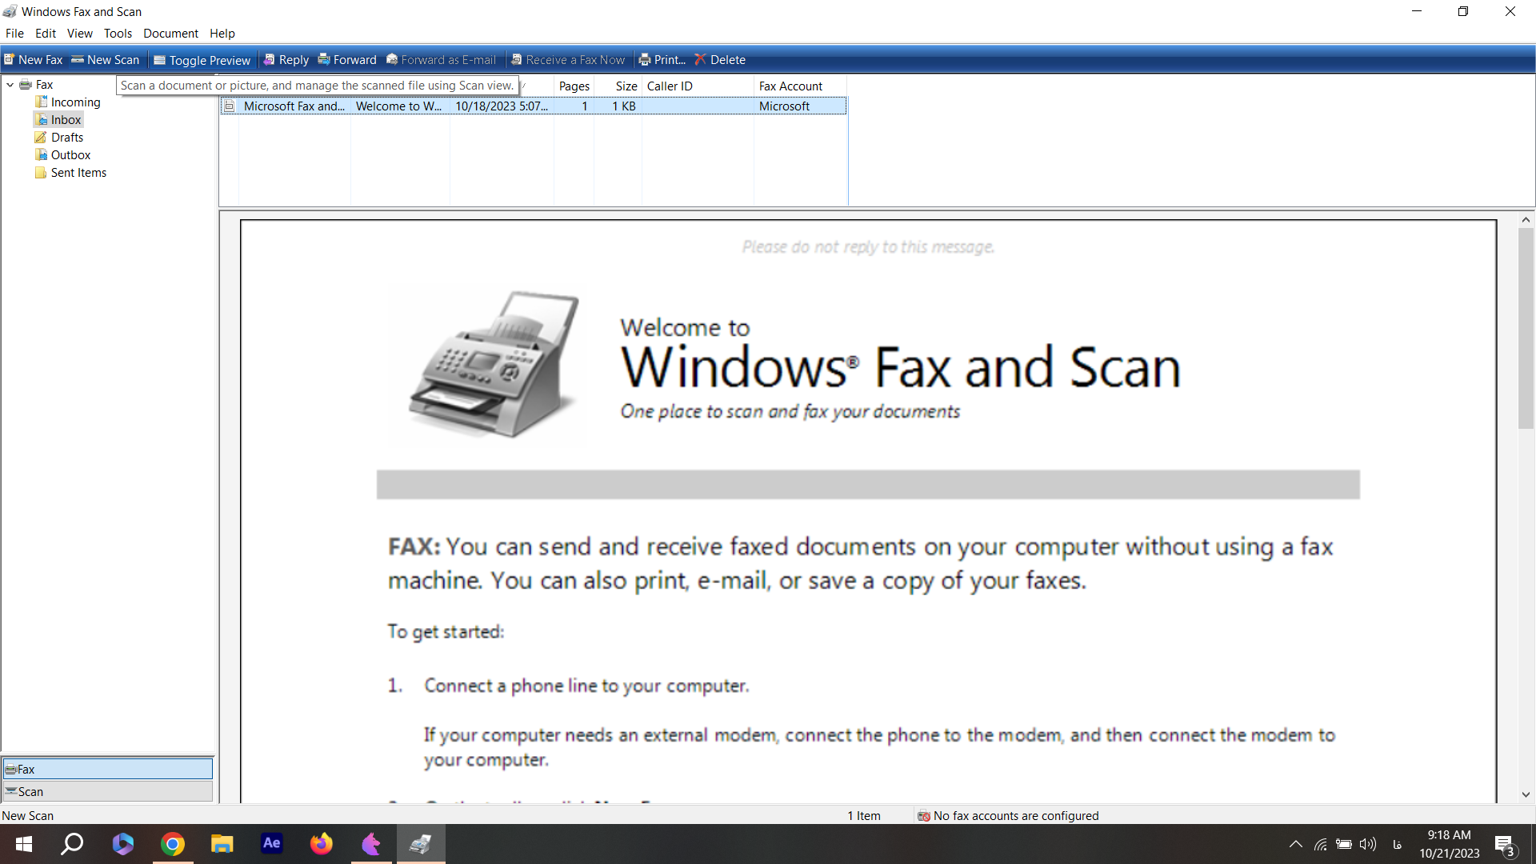Sort list by Fax Account column

800,86
